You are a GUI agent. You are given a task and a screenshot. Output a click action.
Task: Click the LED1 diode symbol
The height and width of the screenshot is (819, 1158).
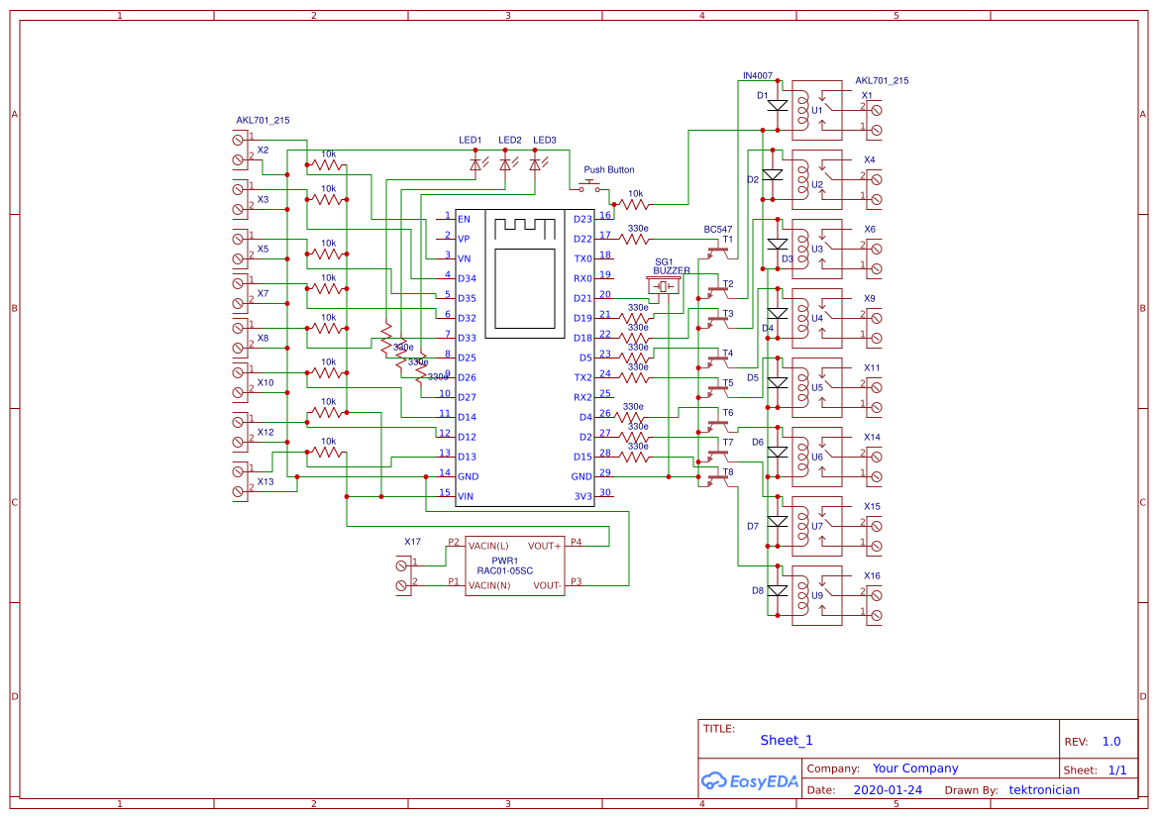(476, 164)
